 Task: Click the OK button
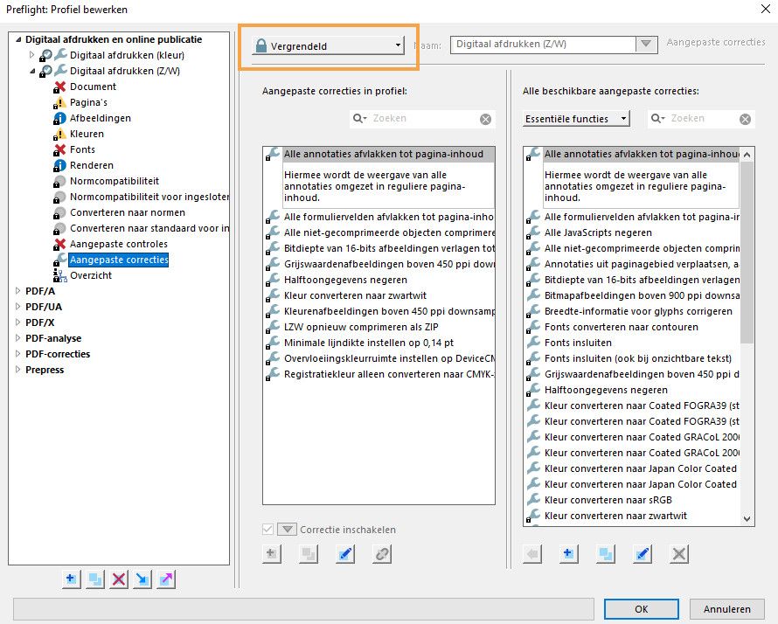[641, 609]
